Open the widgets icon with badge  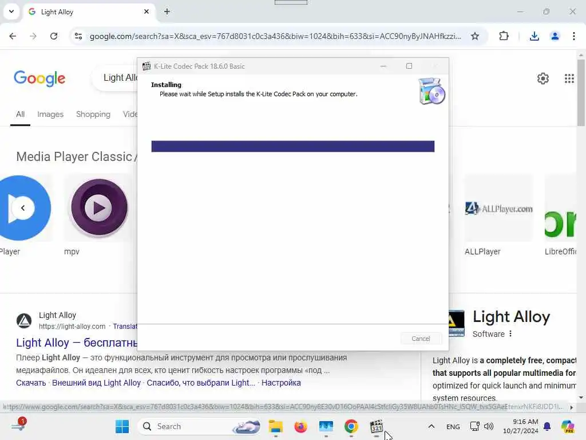pyautogui.click(x=18, y=426)
